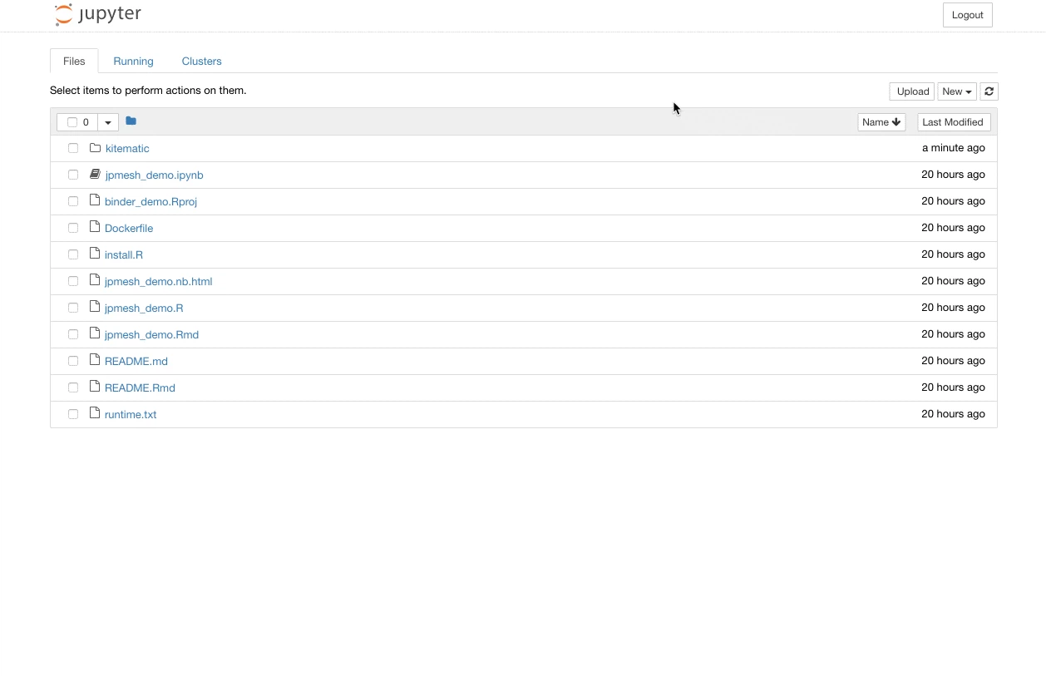The image size is (1046, 676).
Task: Open the Dockerfile link
Action: coord(129,228)
